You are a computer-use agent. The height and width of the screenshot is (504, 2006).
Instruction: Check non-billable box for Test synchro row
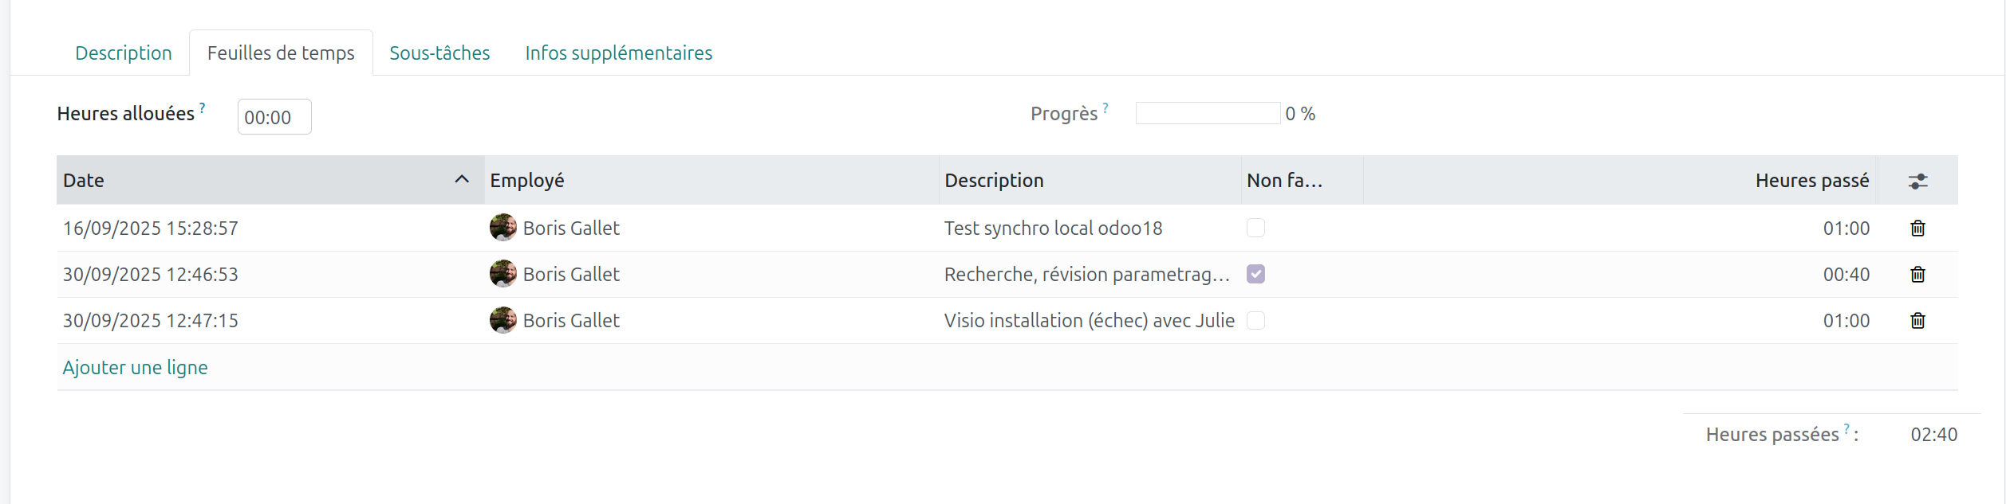pos(1255,229)
